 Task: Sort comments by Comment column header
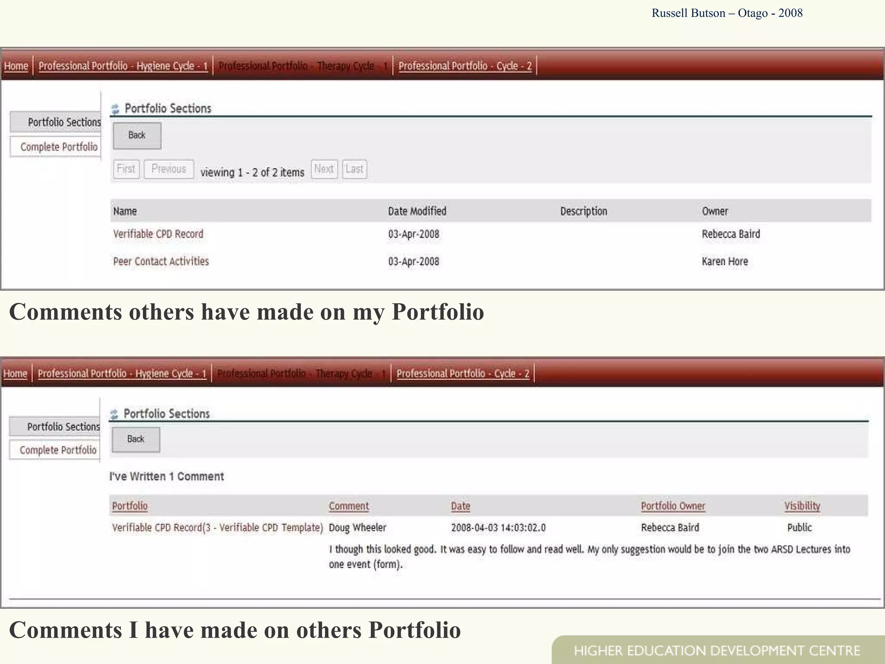349,506
